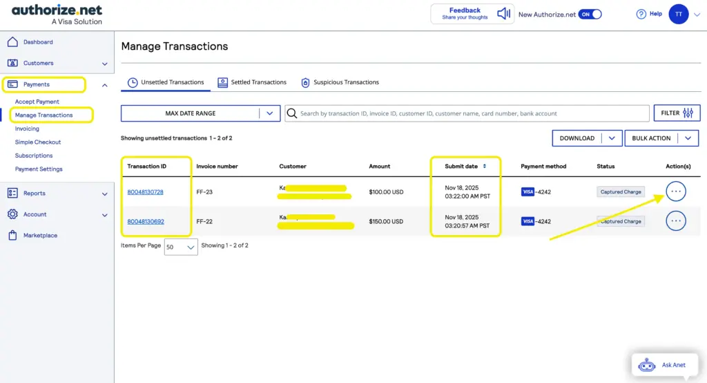707x383 pixels.
Task: Click the authorize.net logo
Action: point(57,15)
